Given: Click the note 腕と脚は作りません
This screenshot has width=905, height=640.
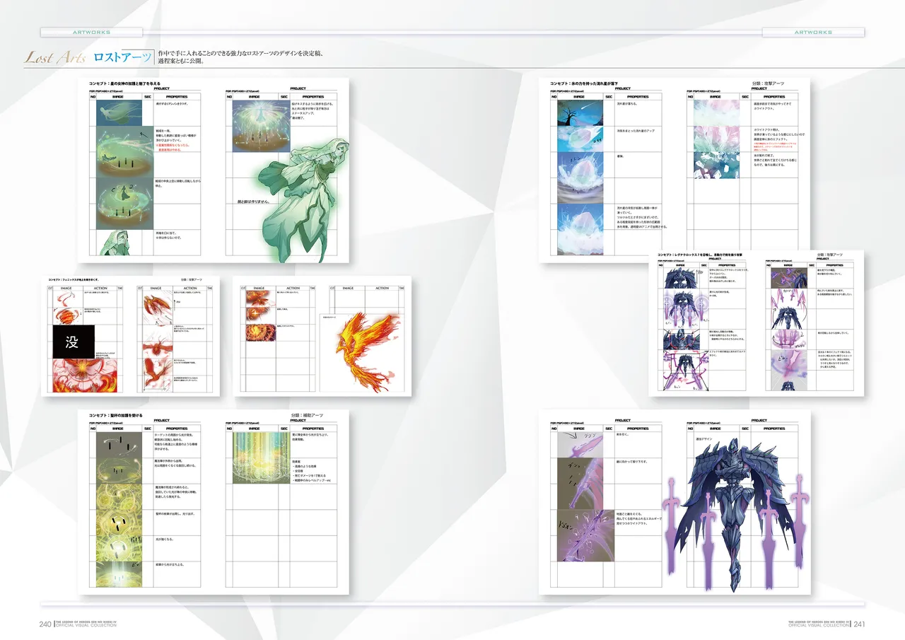Looking at the screenshot, I should tap(255, 202).
